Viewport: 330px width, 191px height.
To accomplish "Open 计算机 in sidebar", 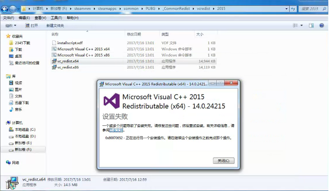I will 17,123.
